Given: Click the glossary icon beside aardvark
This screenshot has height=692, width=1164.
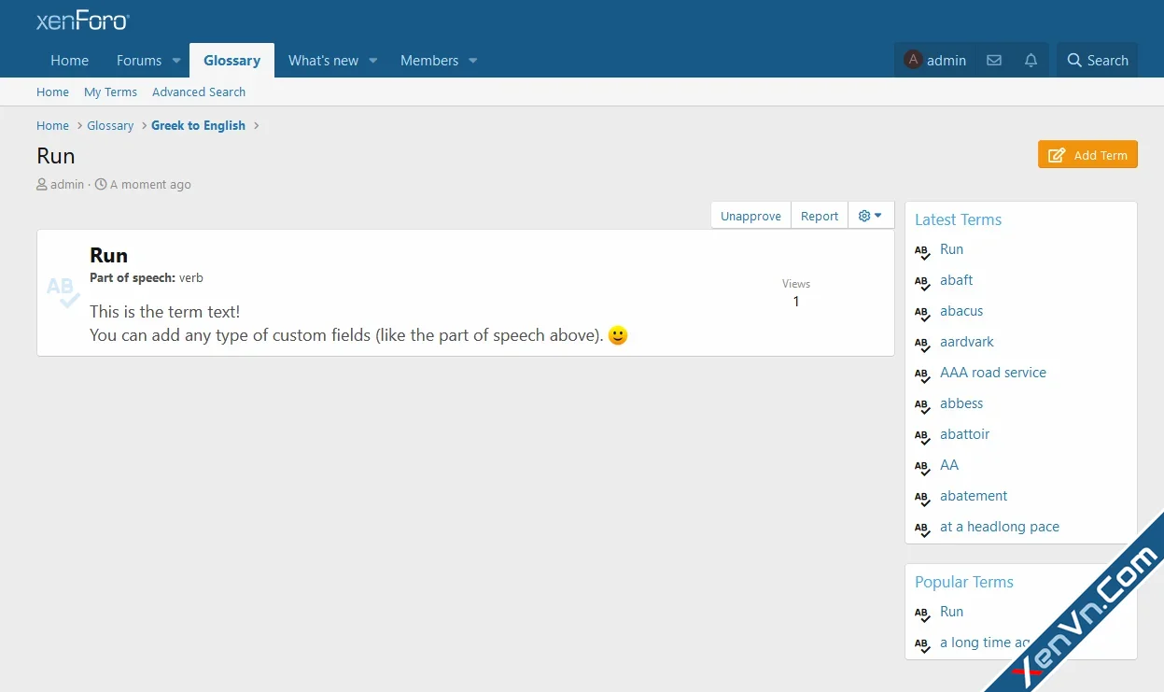Looking at the screenshot, I should point(922,343).
